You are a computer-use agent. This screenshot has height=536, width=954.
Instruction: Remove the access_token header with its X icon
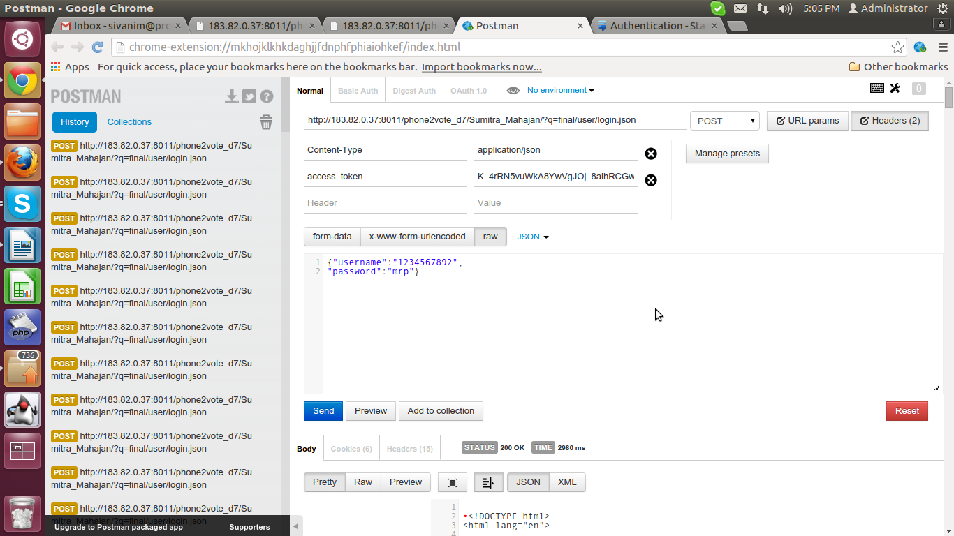651,180
